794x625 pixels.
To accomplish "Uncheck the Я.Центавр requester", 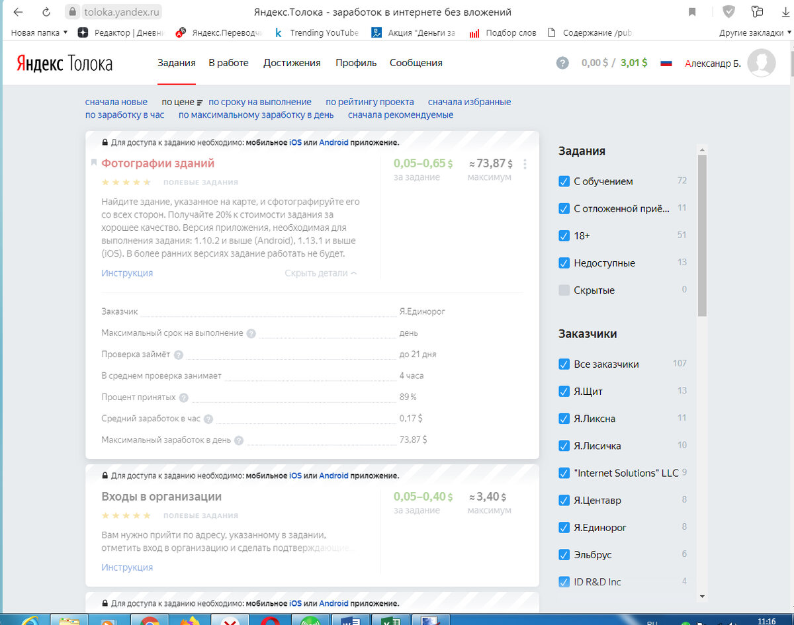I will pos(564,501).
